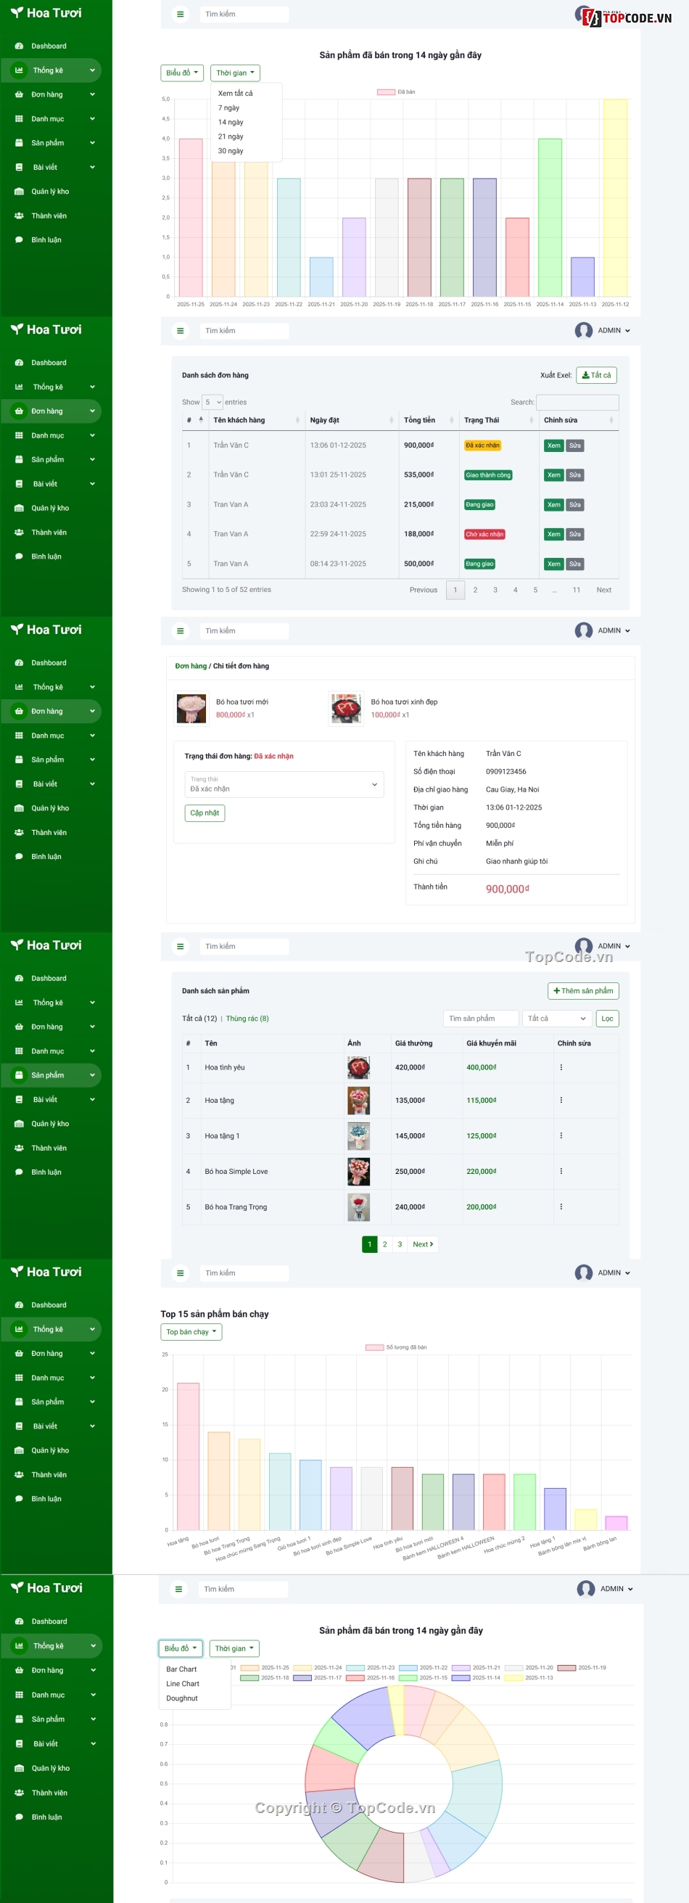Screen dimensions: 689x1903
Task: Click the Search field above the orders table
Action: [x=577, y=403]
